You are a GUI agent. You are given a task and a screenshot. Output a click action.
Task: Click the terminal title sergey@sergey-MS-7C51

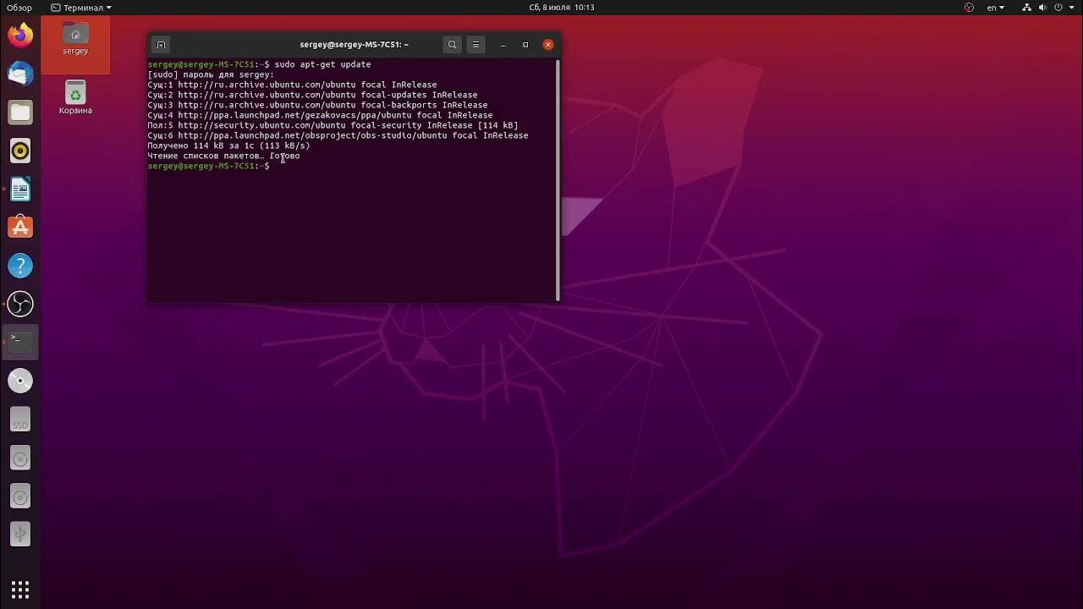[x=354, y=45]
